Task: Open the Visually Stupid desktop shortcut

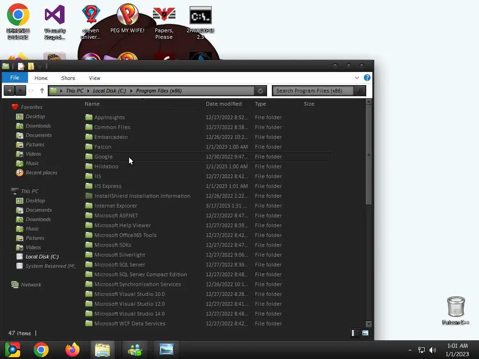Action: (55, 22)
